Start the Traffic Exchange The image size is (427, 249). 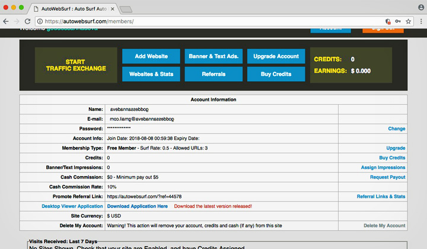pyautogui.click(x=76, y=65)
